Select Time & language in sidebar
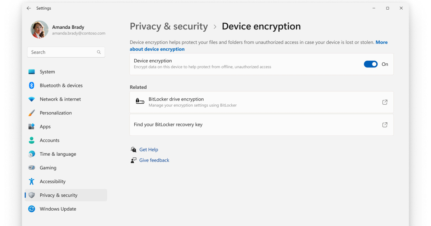 click(58, 154)
